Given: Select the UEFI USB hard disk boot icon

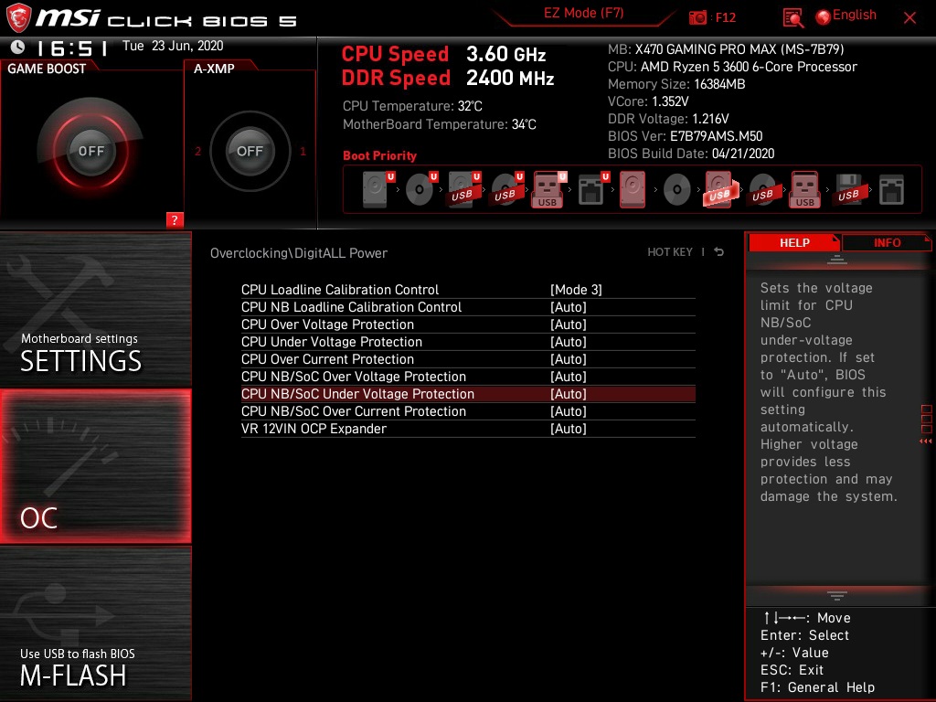Looking at the screenshot, I should tap(464, 189).
